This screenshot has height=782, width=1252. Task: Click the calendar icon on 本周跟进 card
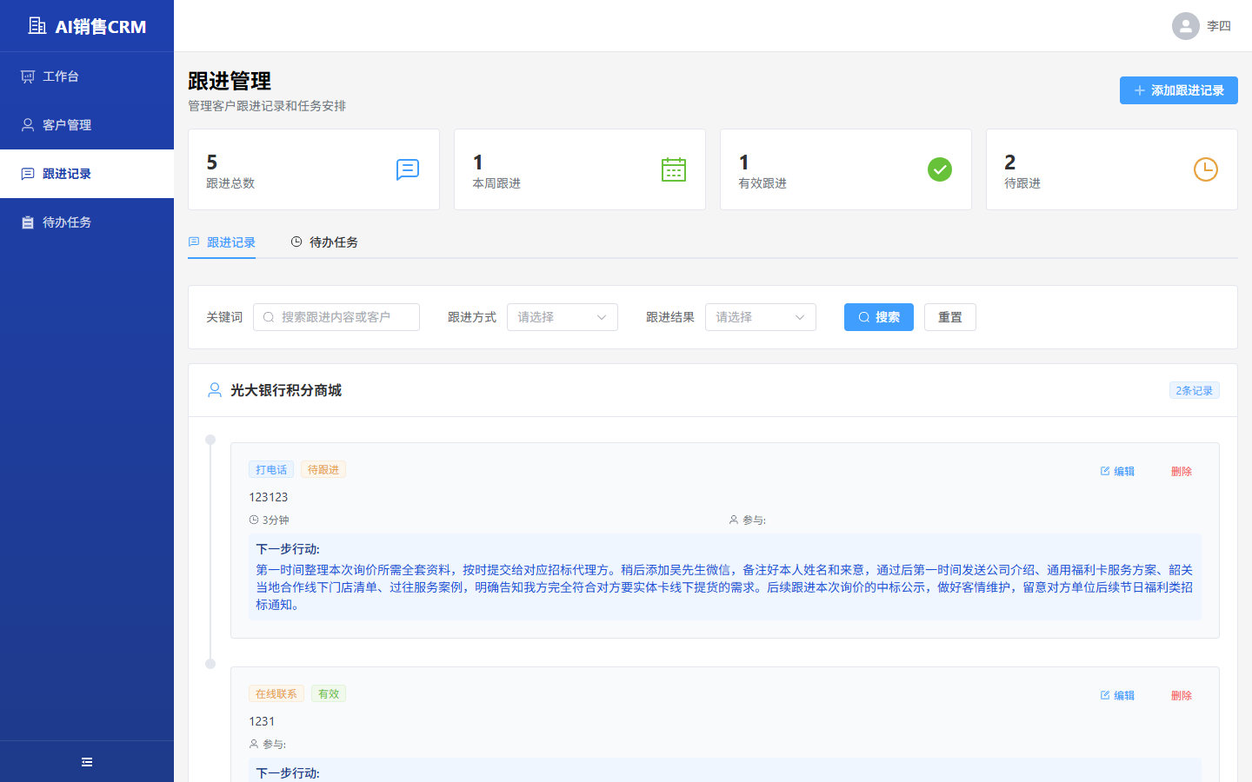coord(674,169)
